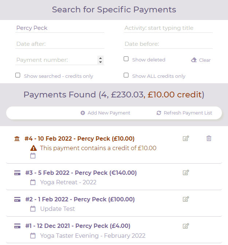Open the Yoga Taster Evening activity link
The image size is (228, 245).
point(93,236)
